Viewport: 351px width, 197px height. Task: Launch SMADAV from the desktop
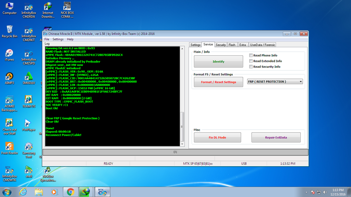[x=29, y=77]
